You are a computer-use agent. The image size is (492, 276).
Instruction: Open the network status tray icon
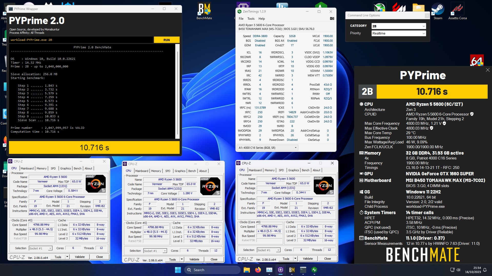pyautogui.click(x=452, y=270)
